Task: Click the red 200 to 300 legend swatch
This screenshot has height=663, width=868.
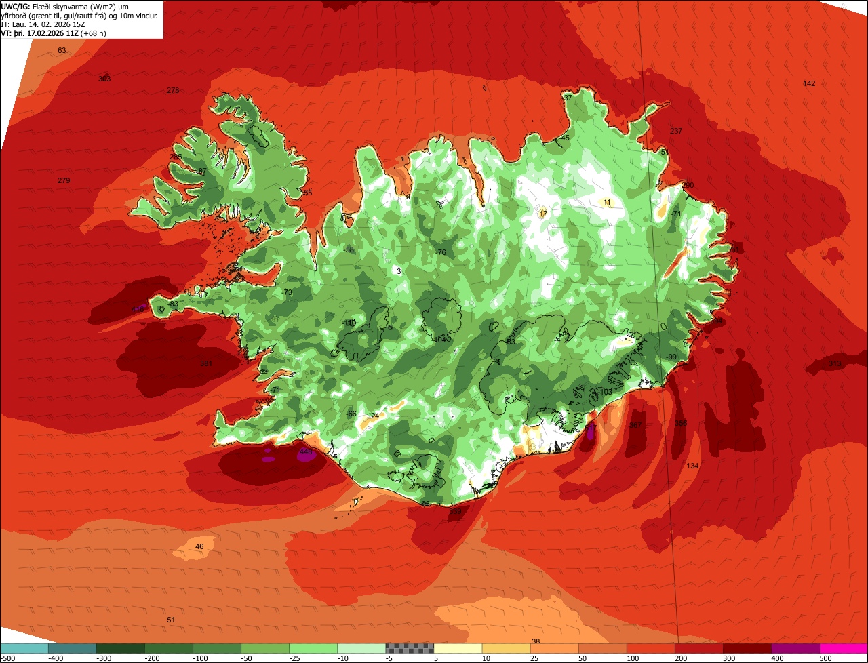Action: click(698, 648)
